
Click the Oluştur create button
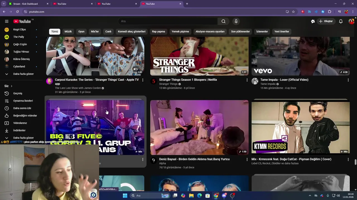click(x=326, y=21)
